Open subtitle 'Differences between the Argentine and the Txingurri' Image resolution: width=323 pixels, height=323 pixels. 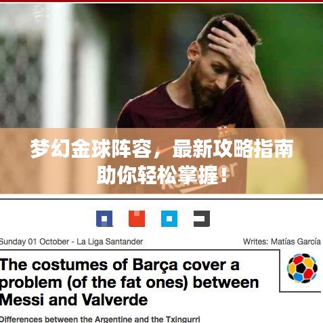[x=100, y=319]
